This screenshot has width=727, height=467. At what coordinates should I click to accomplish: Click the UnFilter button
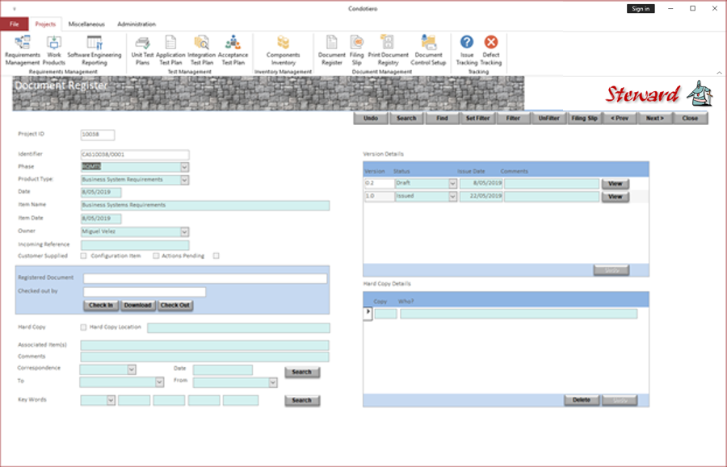click(x=549, y=119)
